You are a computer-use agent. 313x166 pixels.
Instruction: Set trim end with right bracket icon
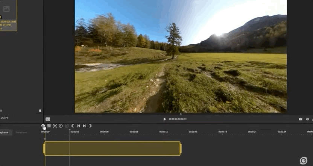click(x=90, y=126)
